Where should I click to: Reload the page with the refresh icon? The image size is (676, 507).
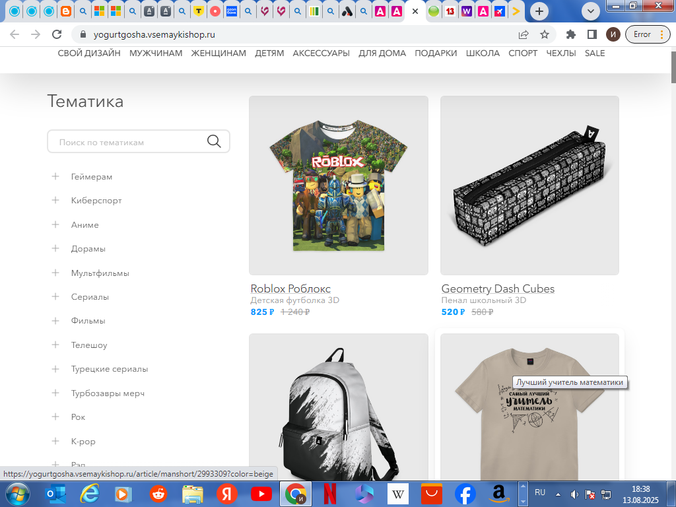pos(57,34)
